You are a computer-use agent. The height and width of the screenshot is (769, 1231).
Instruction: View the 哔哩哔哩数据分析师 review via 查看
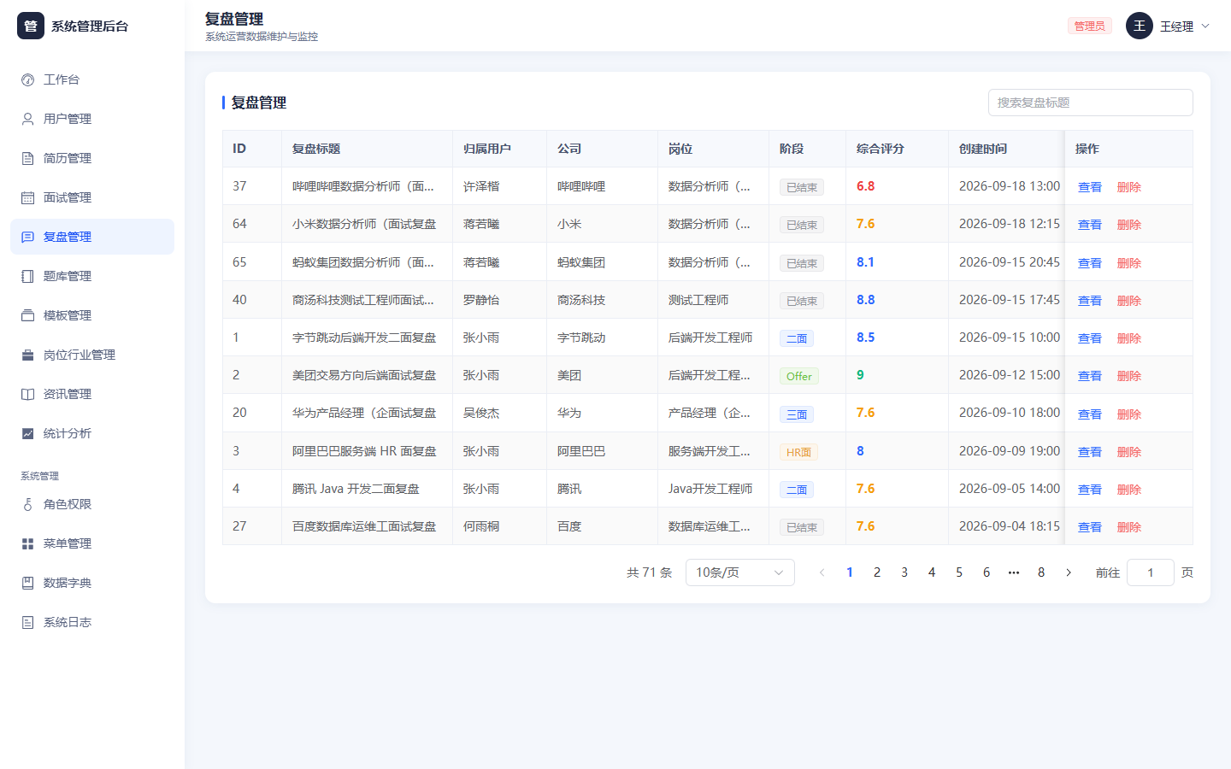click(1090, 187)
